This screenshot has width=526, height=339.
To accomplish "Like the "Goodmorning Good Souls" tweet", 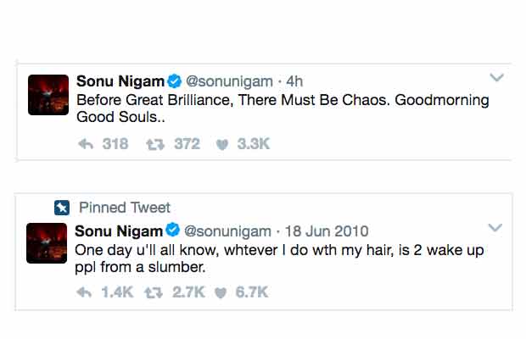I will click(224, 145).
